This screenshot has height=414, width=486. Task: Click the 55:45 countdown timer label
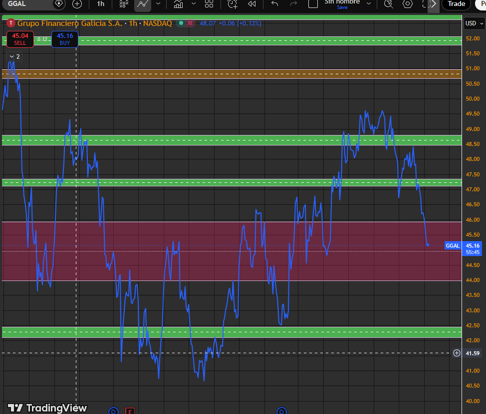point(473,252)
